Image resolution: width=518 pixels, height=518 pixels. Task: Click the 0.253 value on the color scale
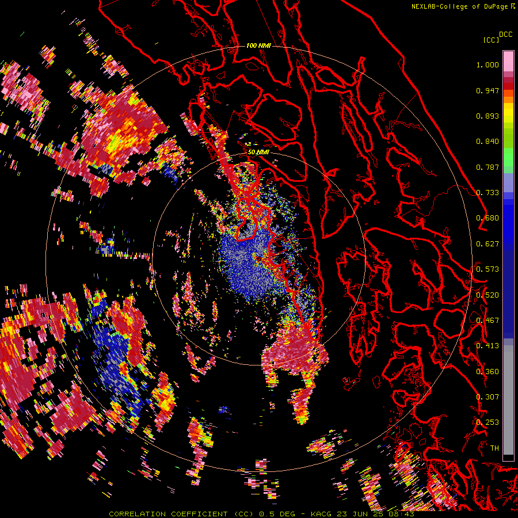tap(487, 422)
